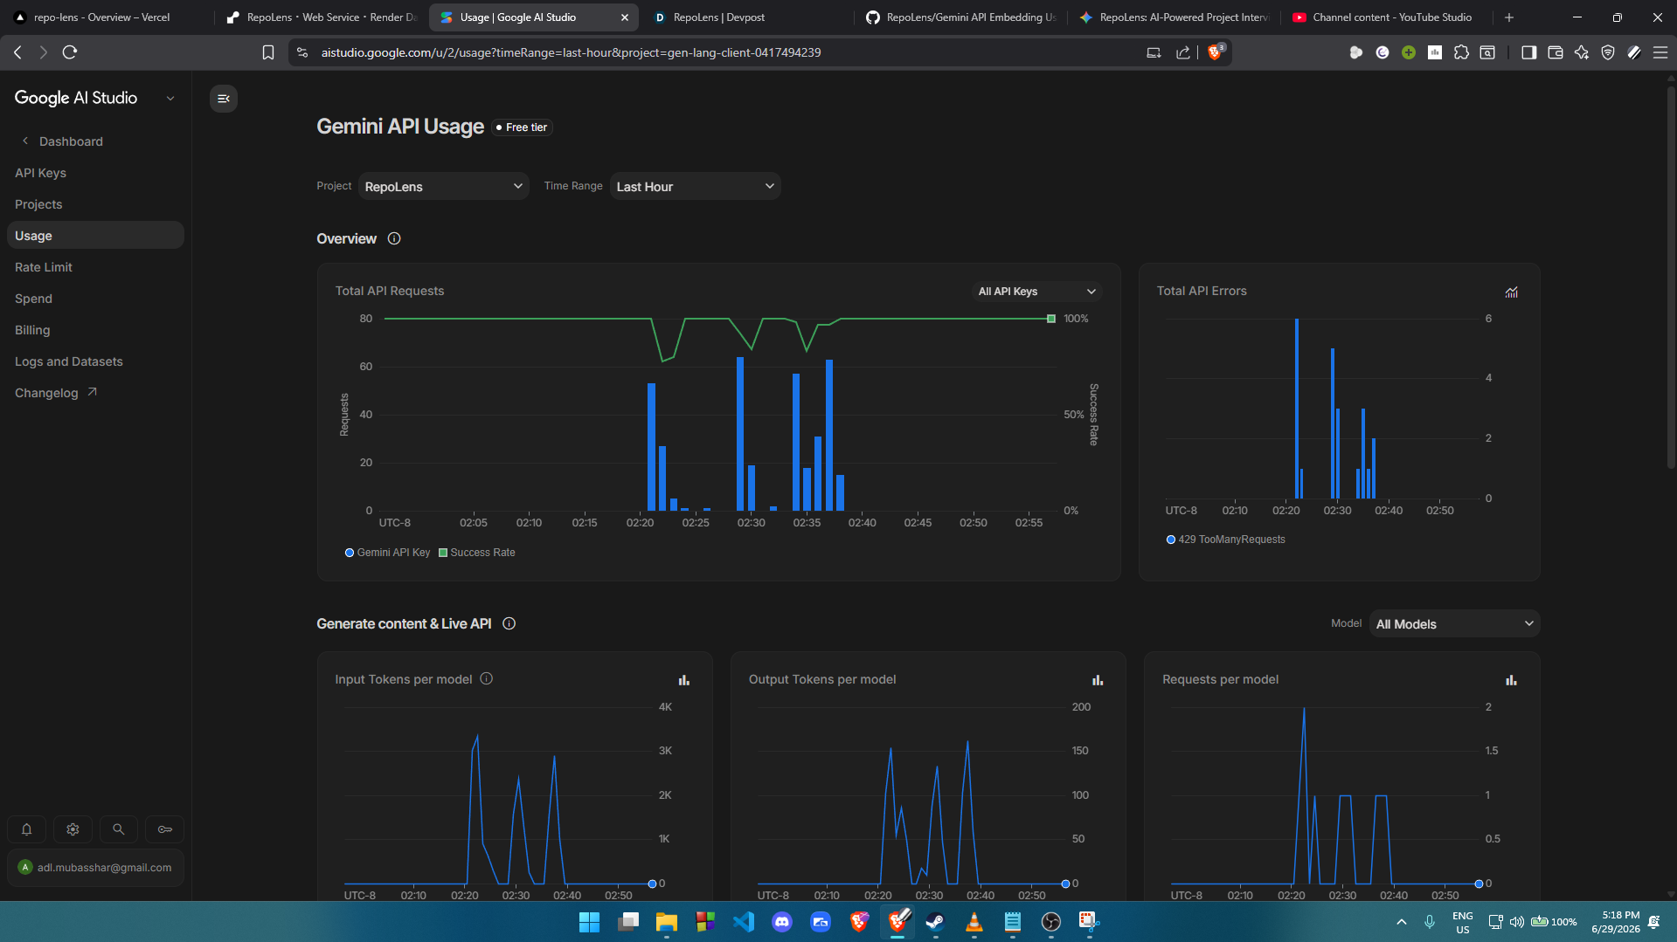Open settings gear in sidebar
Viewport: 1677px width, 942px height.
coord(73,829)
